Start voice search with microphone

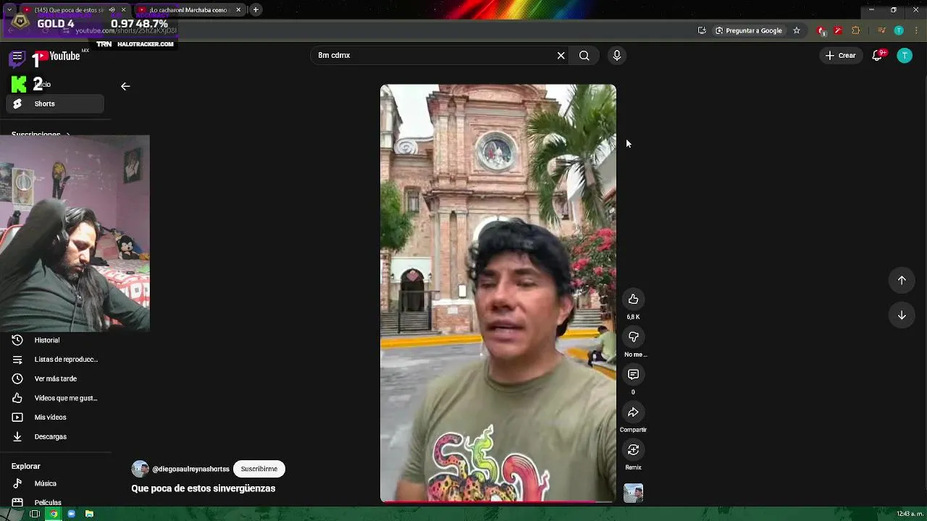pos(616,56)
